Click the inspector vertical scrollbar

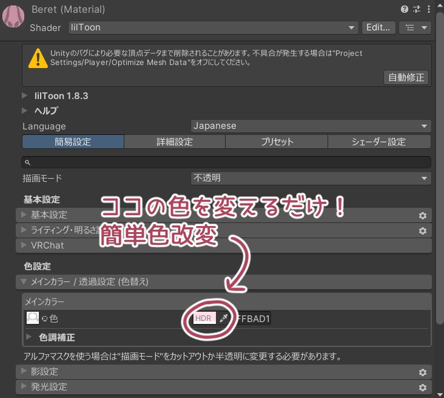click(440, 167)
